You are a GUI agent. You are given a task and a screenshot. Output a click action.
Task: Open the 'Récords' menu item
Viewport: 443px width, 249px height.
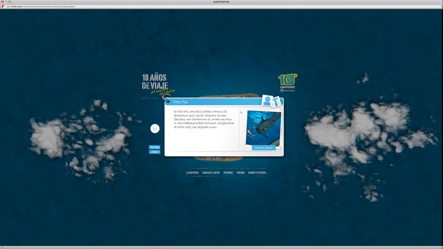pos(228,173)
